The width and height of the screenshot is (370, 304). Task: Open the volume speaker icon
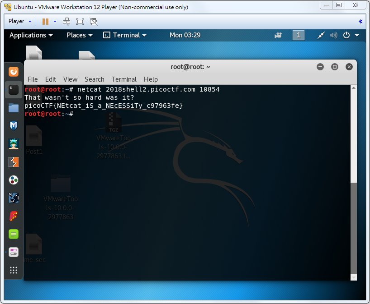334,35
